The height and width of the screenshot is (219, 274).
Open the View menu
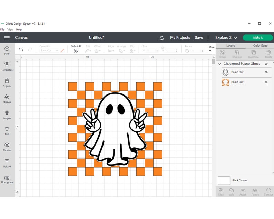(x=10, y=30)
